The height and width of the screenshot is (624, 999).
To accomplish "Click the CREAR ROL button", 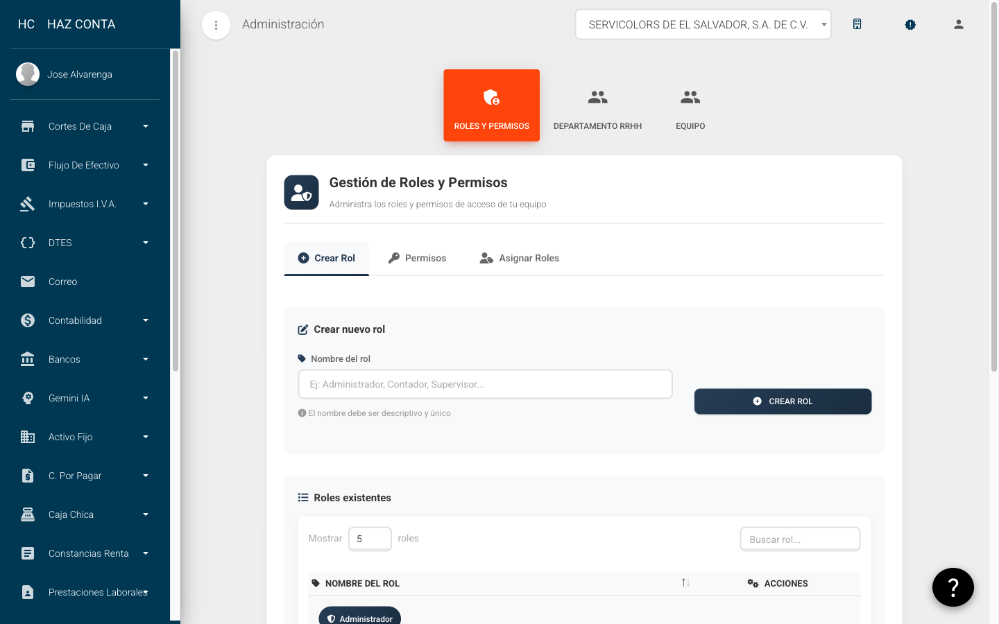I will 783,401.
